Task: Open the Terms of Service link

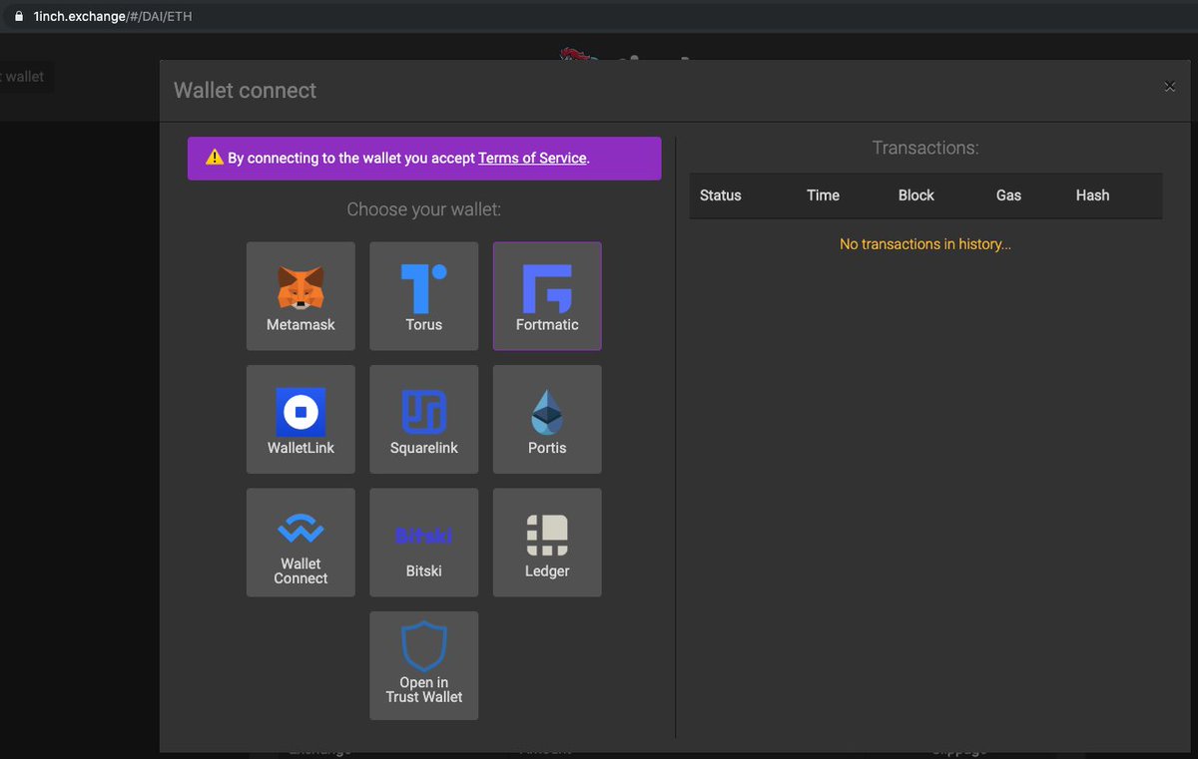Action: coord(532,159)
